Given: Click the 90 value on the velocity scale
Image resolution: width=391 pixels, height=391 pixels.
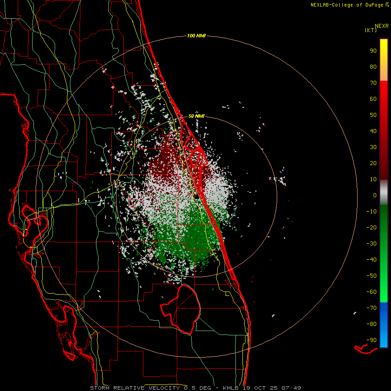Looking at the screenshot, I should (373, 51).
